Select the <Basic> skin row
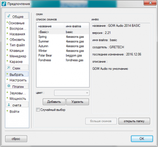 click(63, 32)
